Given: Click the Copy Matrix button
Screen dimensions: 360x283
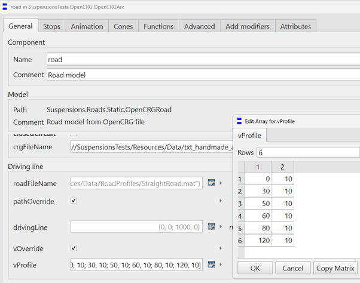Looking at the screenshot, I should (335, 268).
